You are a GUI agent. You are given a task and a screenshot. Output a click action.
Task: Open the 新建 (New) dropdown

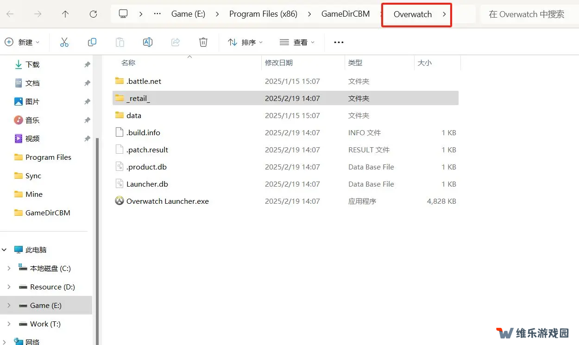pos(22,42)
